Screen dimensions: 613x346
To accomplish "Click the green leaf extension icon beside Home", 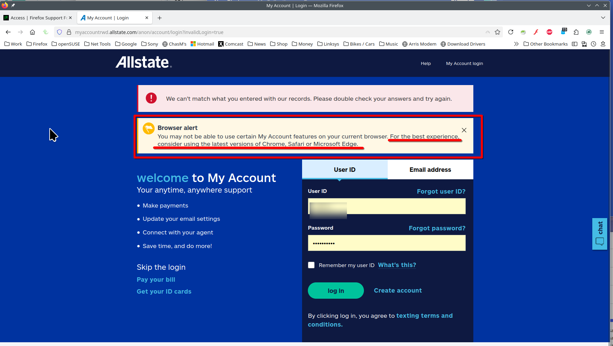I will (46, 32).
